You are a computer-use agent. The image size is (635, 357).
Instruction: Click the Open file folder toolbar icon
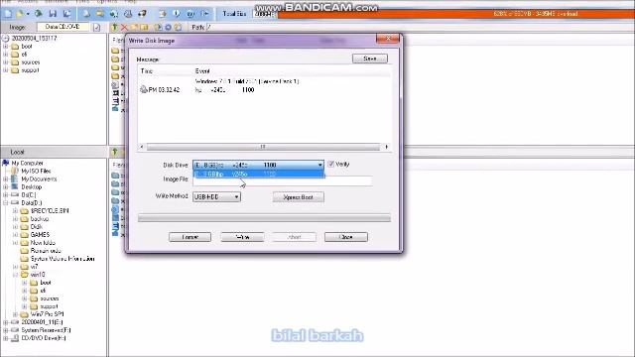[x=20, y=14]
